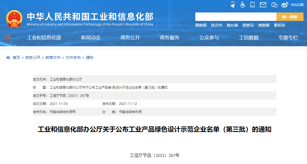Go to 工信数据 in the navigation bar
Viewport: 307px width, 164px height.
click(x=249, y=38)
